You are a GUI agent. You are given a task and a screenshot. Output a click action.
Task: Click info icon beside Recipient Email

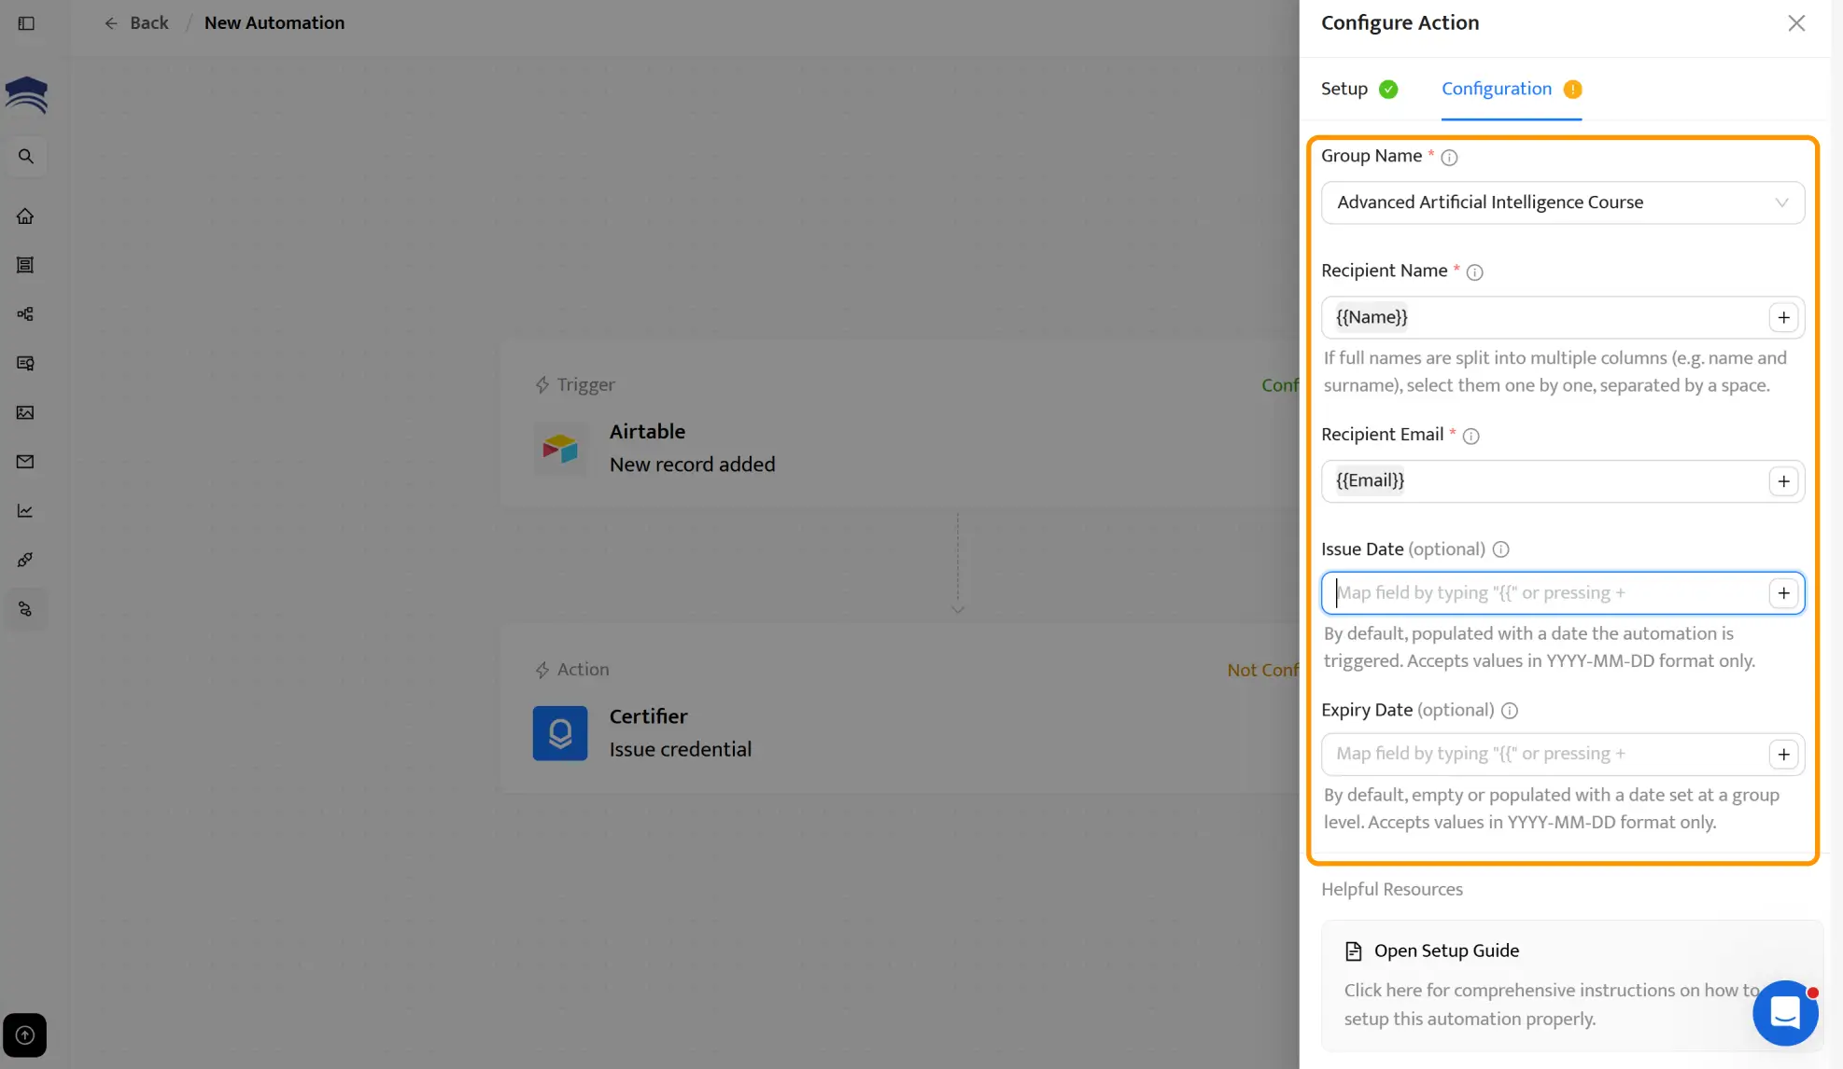(x=1470, y=436)
